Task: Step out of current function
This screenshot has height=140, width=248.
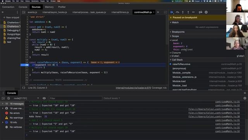Action: pos(188,12)
